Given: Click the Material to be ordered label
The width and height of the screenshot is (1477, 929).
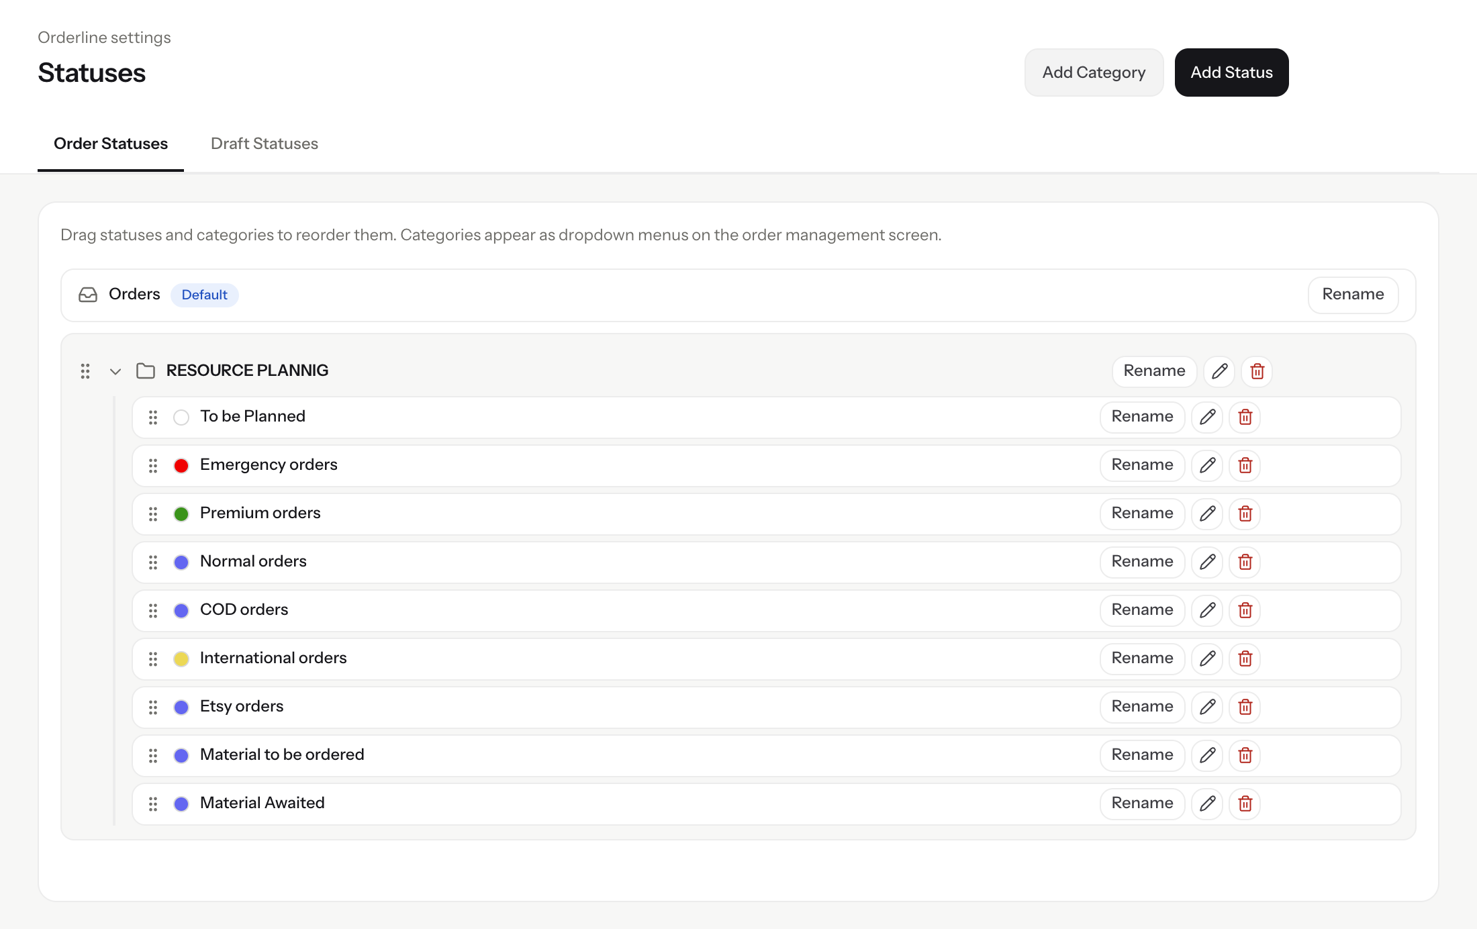Looking at the screenshot, I should click(282, 754).
